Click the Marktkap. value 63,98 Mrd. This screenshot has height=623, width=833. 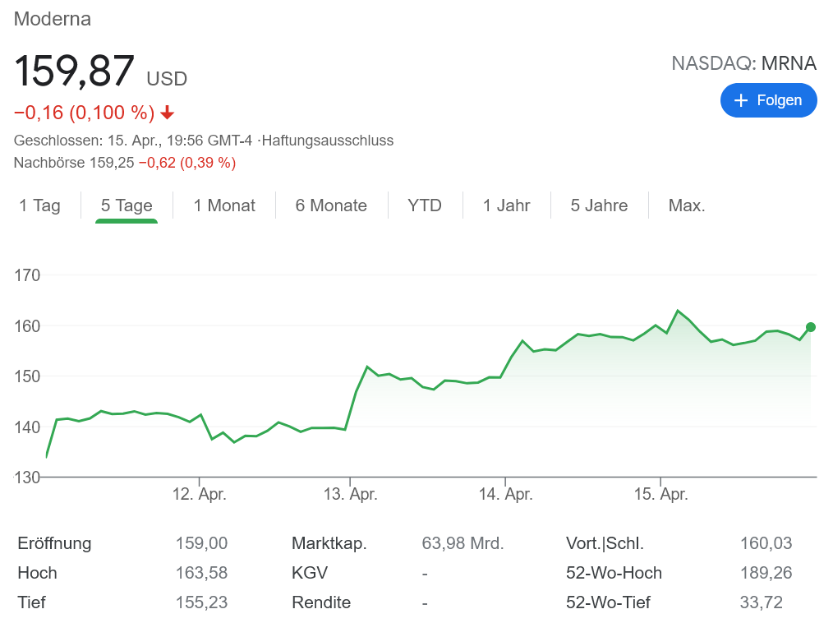tap(463, 543)
